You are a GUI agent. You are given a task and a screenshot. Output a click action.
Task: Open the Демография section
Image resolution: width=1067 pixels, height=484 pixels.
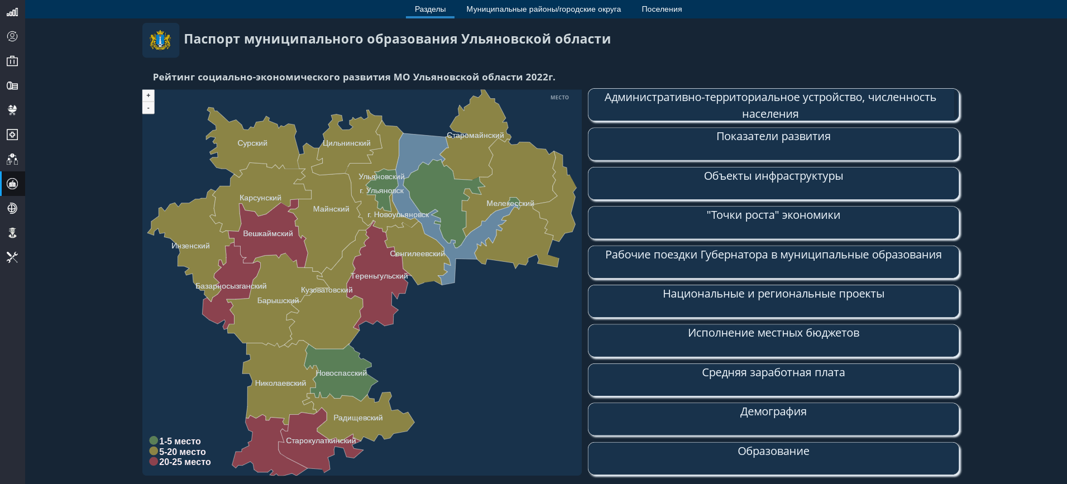[x=774, y=420]
